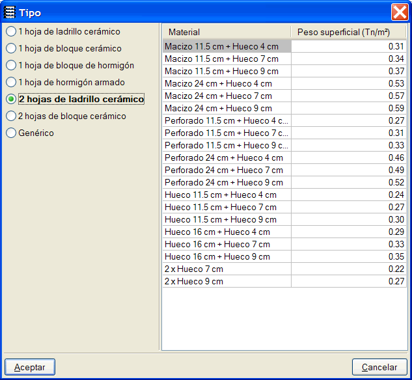Click the Aceptar button

(30, 367)
